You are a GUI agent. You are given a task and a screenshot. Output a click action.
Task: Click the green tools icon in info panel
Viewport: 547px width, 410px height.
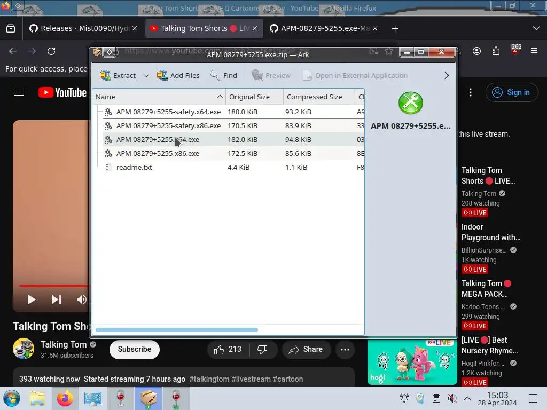[x=411, y=103]
